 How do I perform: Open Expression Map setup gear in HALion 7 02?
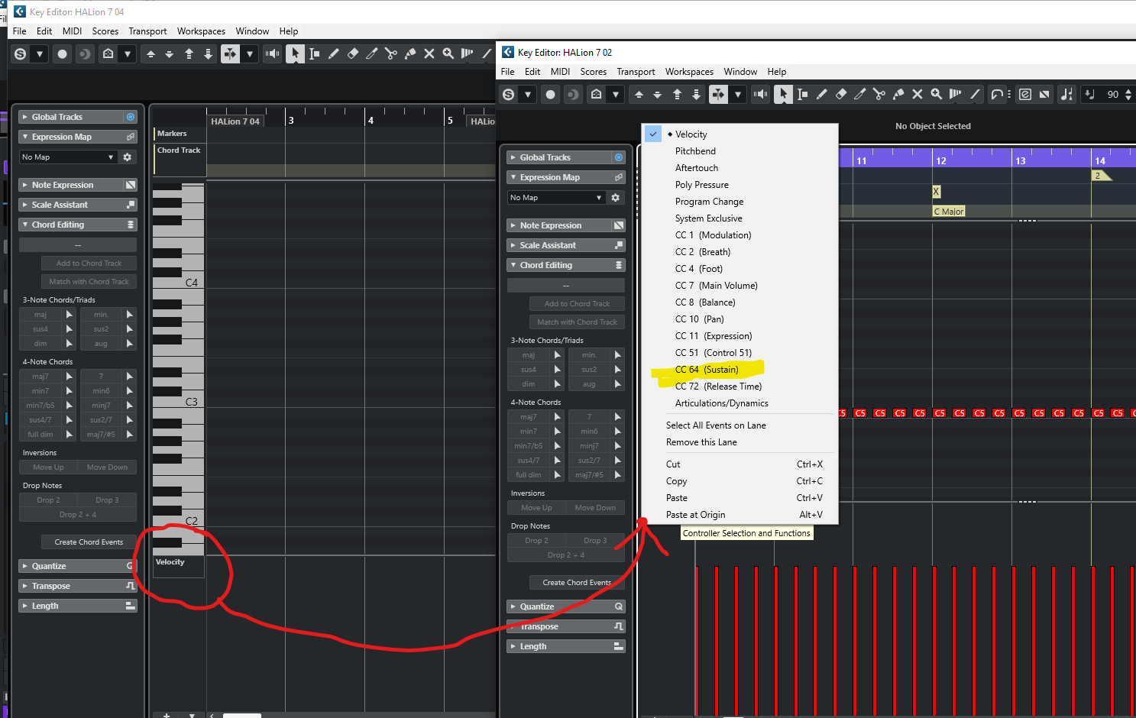point(616,197)
